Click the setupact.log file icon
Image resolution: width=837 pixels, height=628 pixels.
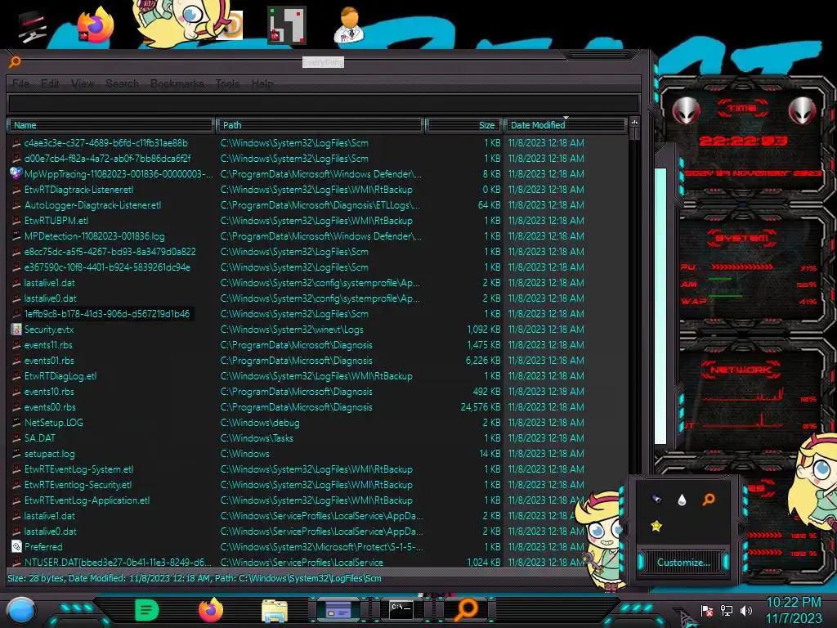coord(16,453)
